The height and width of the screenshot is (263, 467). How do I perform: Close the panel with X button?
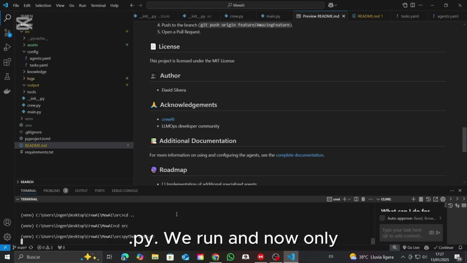[460, 190]
